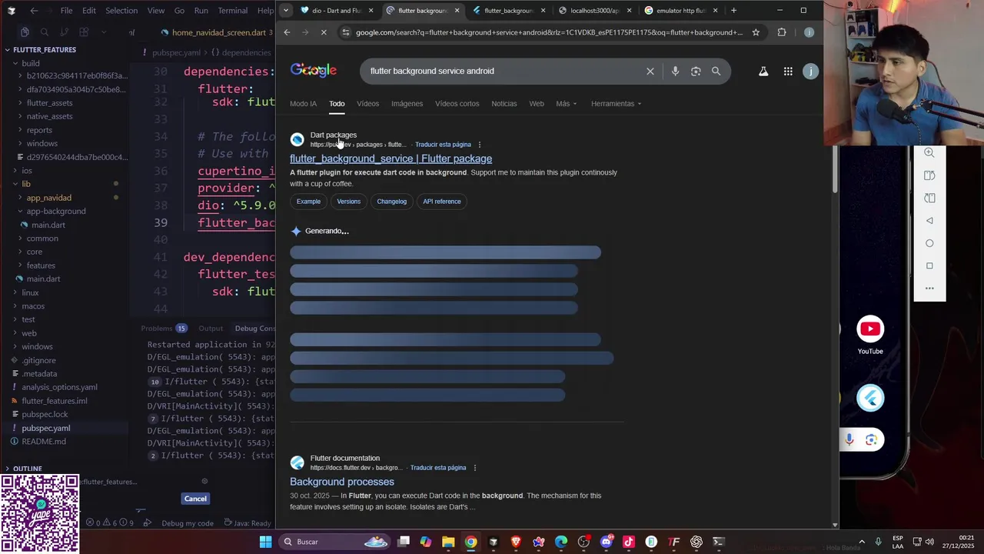Viewport: 984px width, 554px height.
Task: Open VS Code Run menu
Action: (201, 11)
